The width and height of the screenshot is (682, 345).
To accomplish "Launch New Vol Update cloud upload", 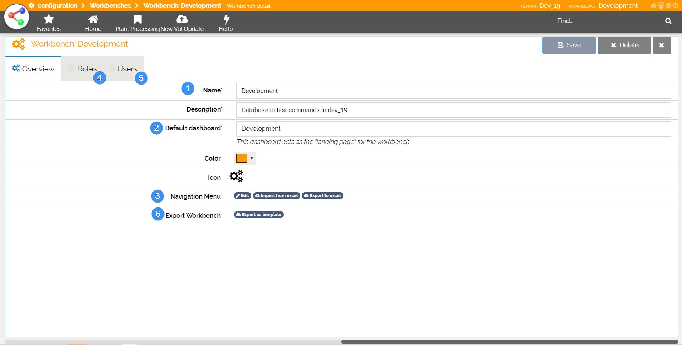I will pyautogui.click(x=182, y=23).
